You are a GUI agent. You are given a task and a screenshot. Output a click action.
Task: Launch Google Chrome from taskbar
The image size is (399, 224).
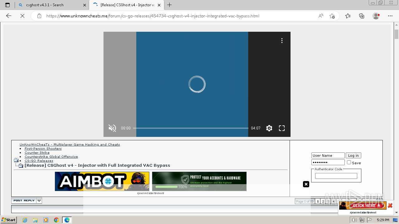point(56,220)
